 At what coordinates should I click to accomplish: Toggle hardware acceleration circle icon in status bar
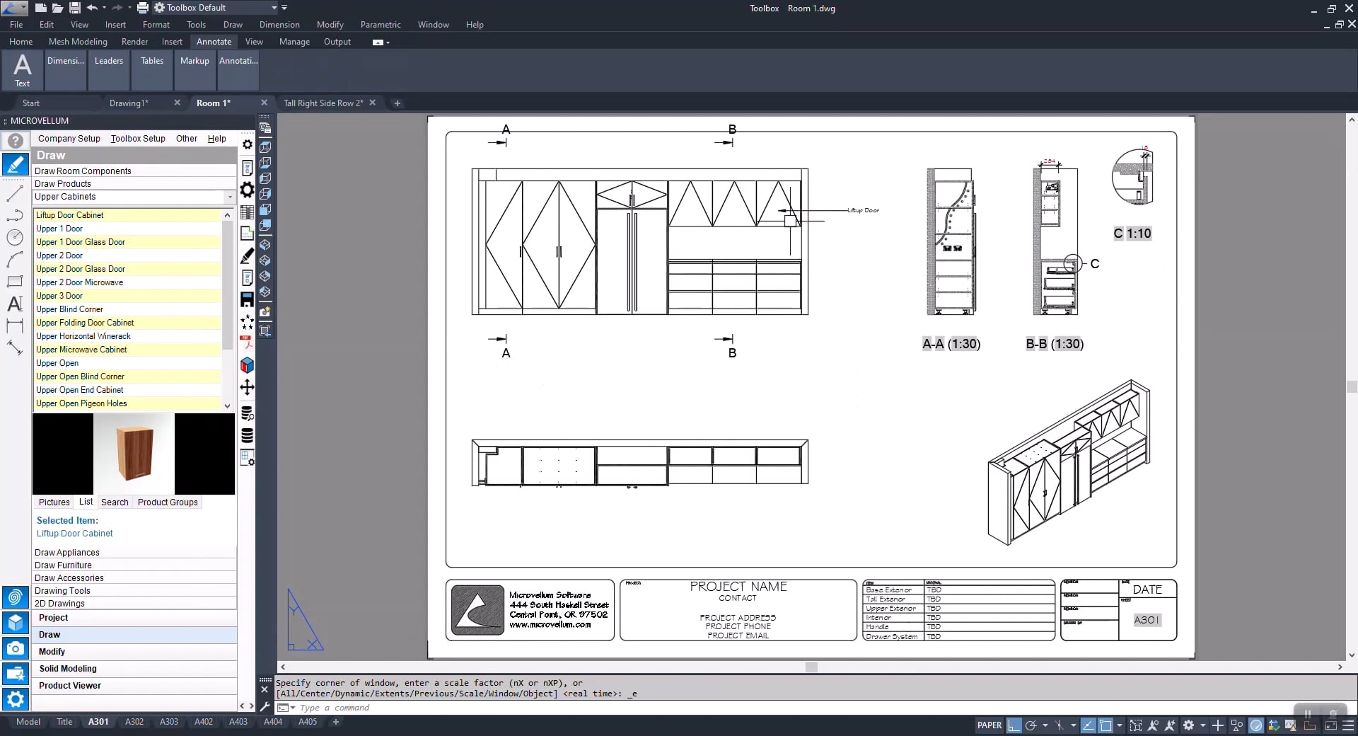pos(1256,725)
